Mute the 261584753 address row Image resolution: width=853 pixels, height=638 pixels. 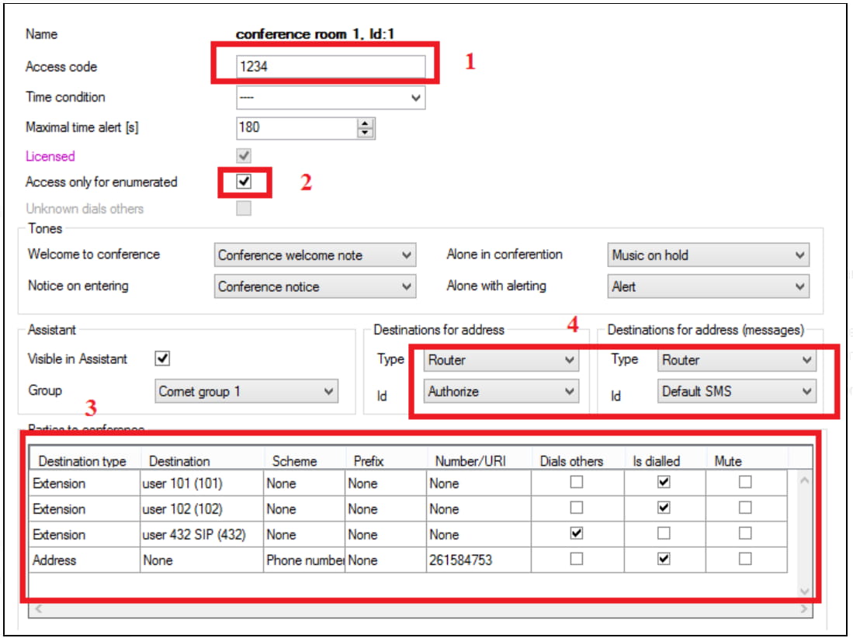745,559
